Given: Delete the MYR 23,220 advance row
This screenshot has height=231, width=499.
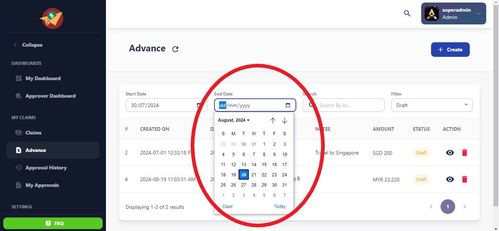Looking at the screenshot, I should 464,179.
